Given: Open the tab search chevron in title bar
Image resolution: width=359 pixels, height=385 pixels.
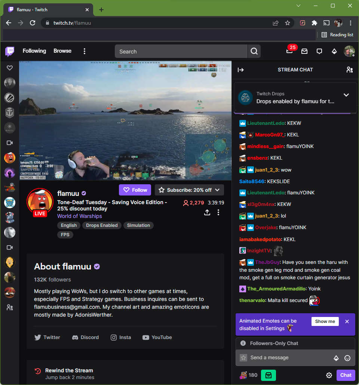Looking at the screenshot, I should click(298, 6).
